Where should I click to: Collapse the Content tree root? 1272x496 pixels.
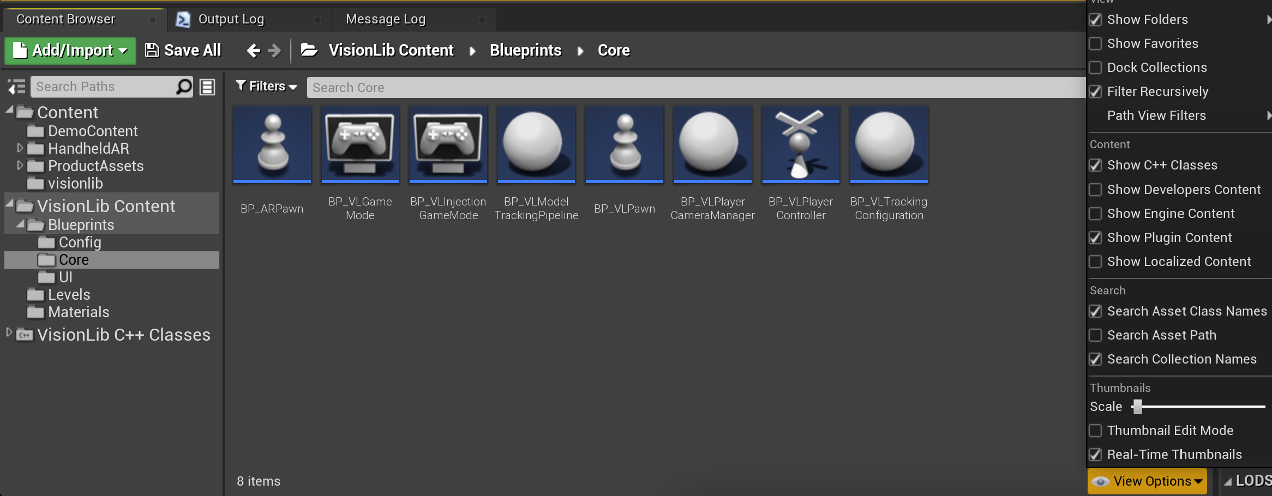tap(9, 111)
